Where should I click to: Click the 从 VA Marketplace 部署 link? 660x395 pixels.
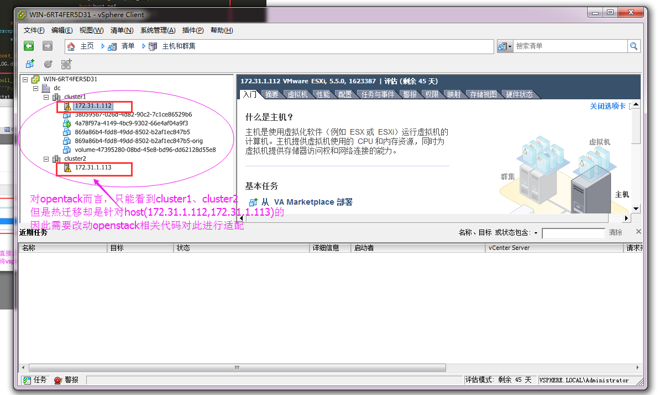[x=307, y=202]
